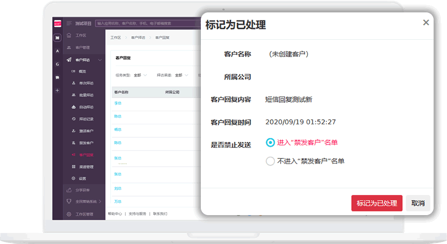Open 客户管理 in the sidebar
447x244 pixels.
pos(82,47)
